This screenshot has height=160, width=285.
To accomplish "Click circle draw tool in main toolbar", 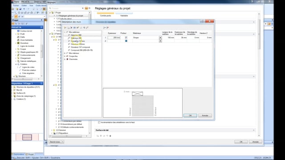I will click(x=19, y=13).
